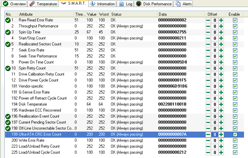Uncheck Enable for Current Pending Sector Count
This screenshot has height=158, width=248.
235,123
